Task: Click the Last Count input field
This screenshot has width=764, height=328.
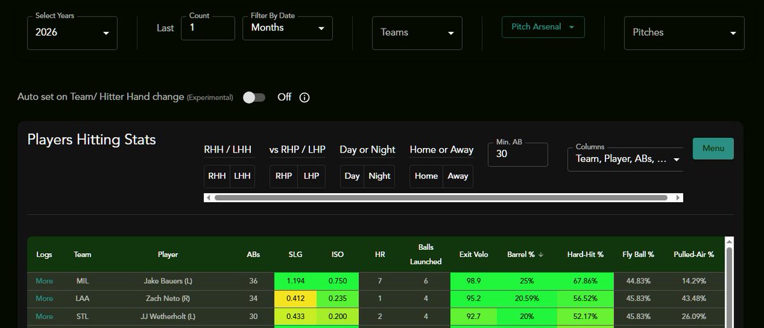Action: pos(208,28)
